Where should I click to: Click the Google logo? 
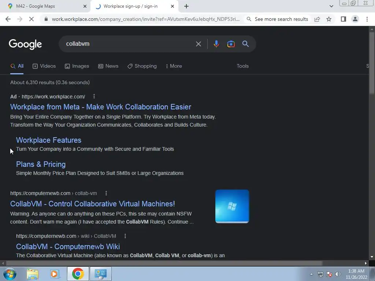(25, 44)
